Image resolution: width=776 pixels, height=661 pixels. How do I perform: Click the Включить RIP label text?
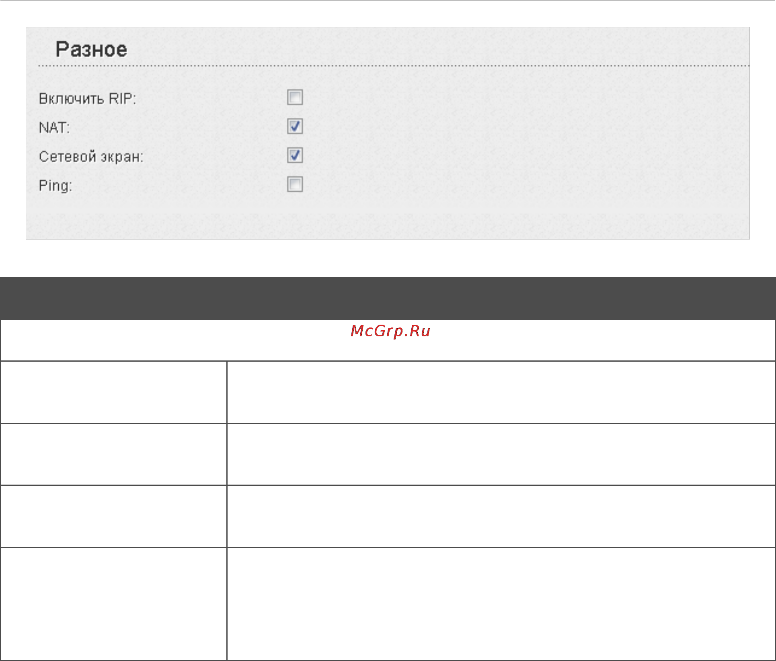click(x=87, y=98)
